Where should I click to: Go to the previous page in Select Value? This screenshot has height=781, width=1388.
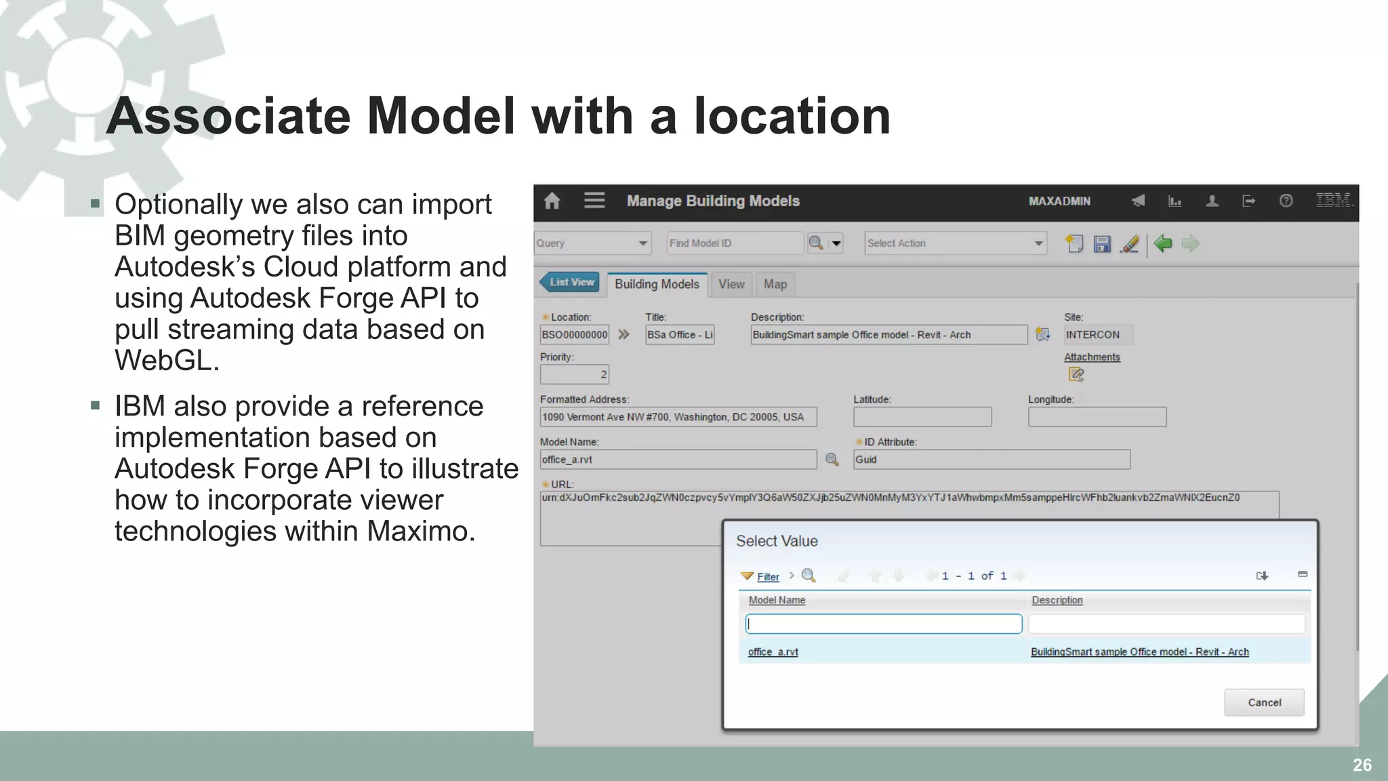tap(931, 576)
